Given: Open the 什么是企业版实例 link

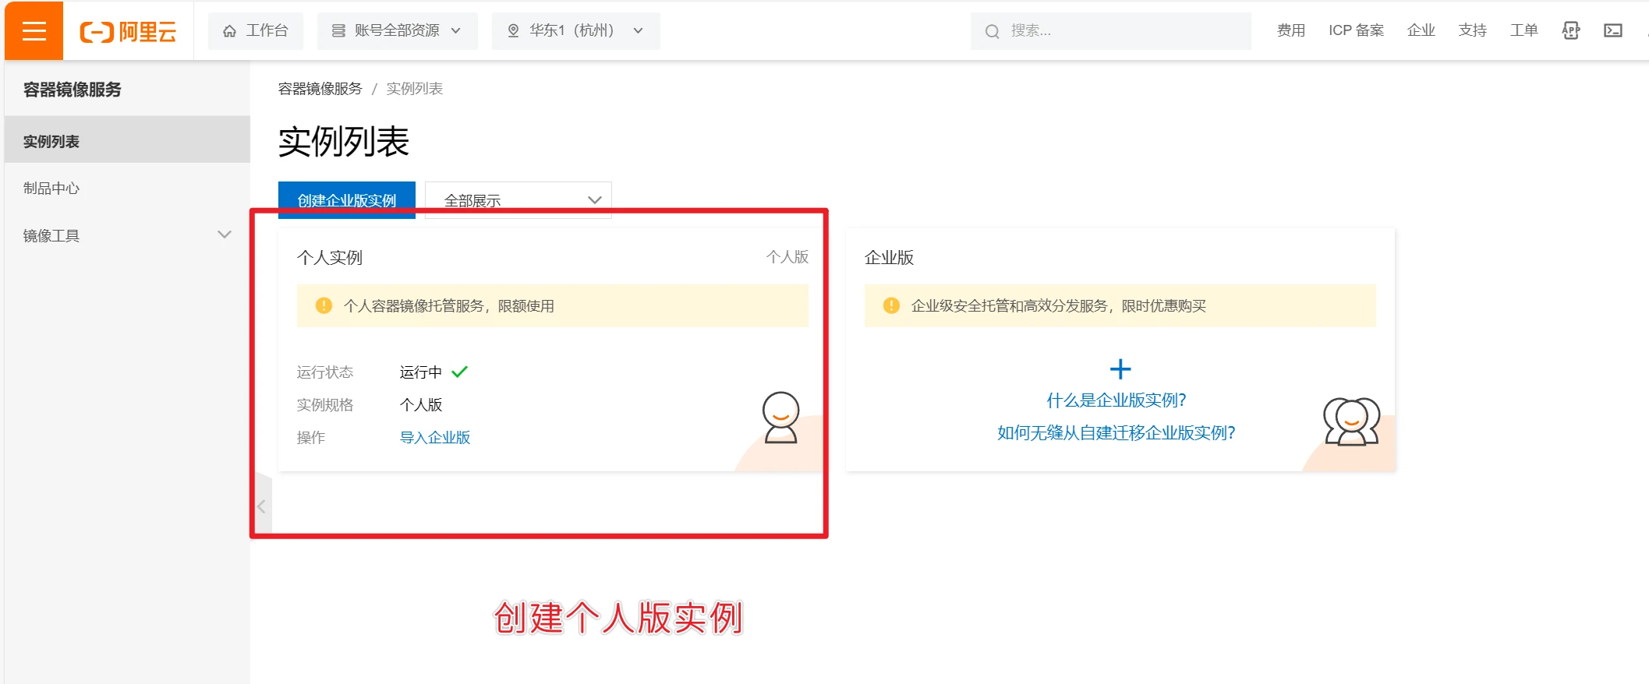Looking at the screenshot, I should click(x=1116, y=400).
